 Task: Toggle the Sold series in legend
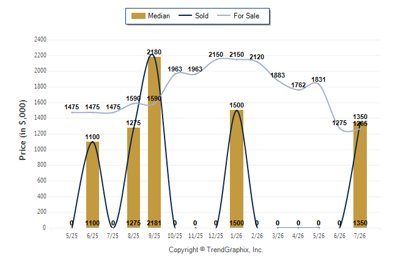click(193, 16)
